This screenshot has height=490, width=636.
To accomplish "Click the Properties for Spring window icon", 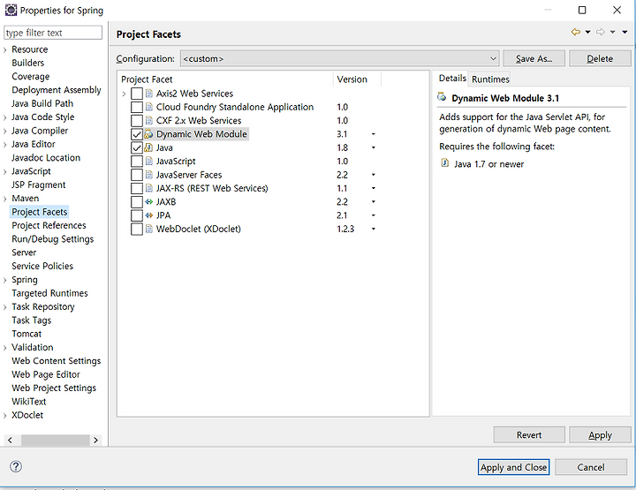I will (x=11, y=10).
